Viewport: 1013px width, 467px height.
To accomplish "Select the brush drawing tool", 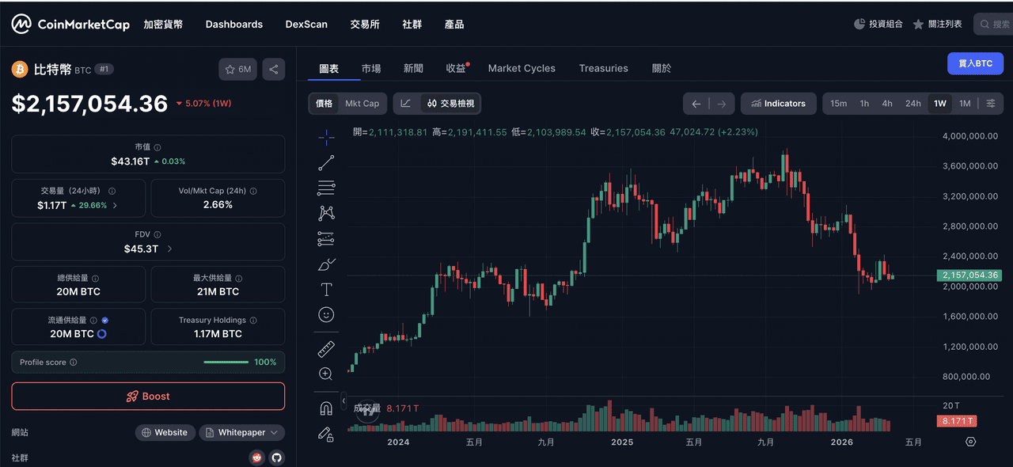I will pyautogui.click(x=326, y=264).
